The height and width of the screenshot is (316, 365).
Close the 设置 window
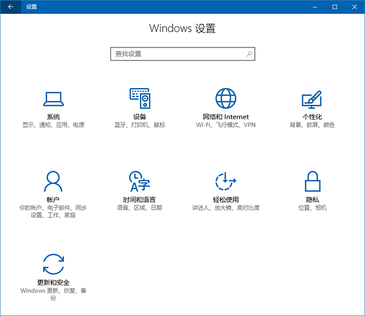pos(355,7)
